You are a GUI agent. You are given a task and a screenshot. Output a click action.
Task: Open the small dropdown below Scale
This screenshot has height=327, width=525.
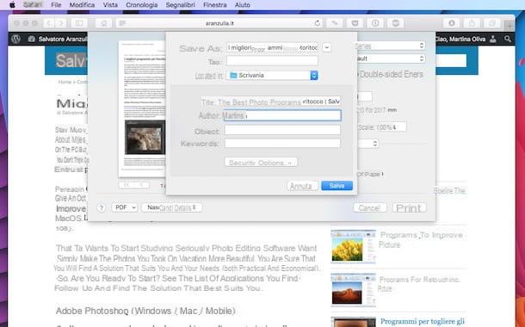(x=367, y=144)
